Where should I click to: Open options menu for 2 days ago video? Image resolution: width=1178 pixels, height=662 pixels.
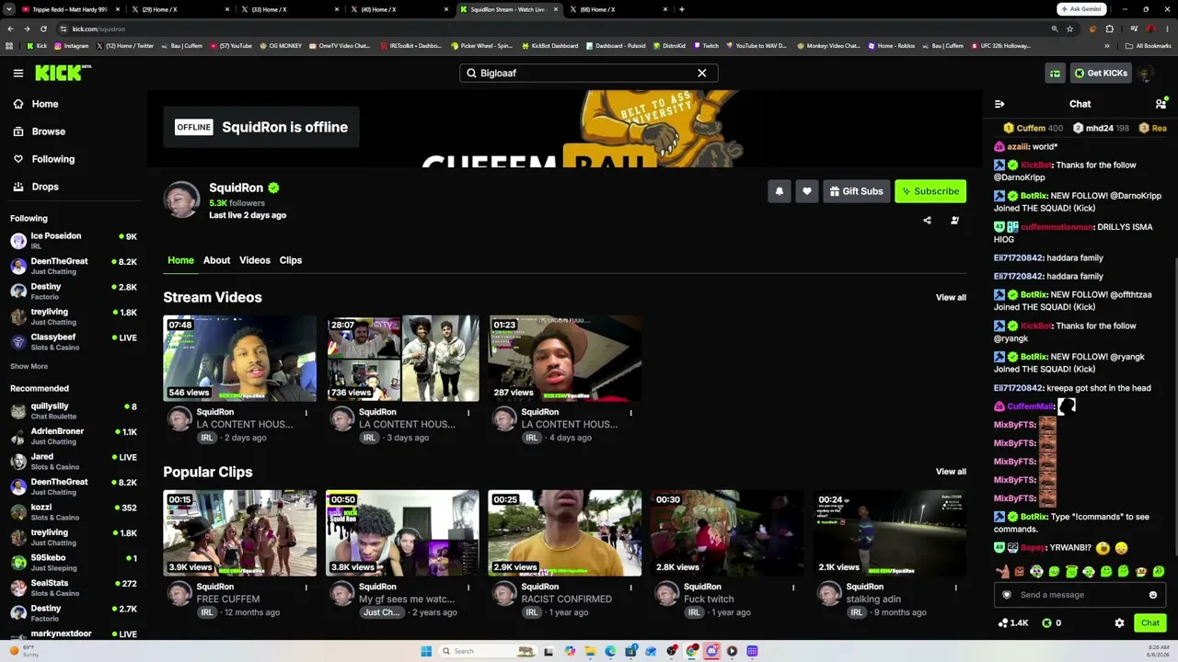coord(306,413)
